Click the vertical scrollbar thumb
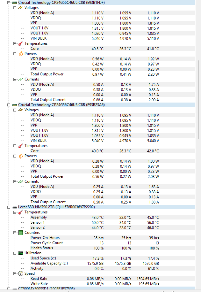This screenshot has height=292, width=201. [198, 99]
